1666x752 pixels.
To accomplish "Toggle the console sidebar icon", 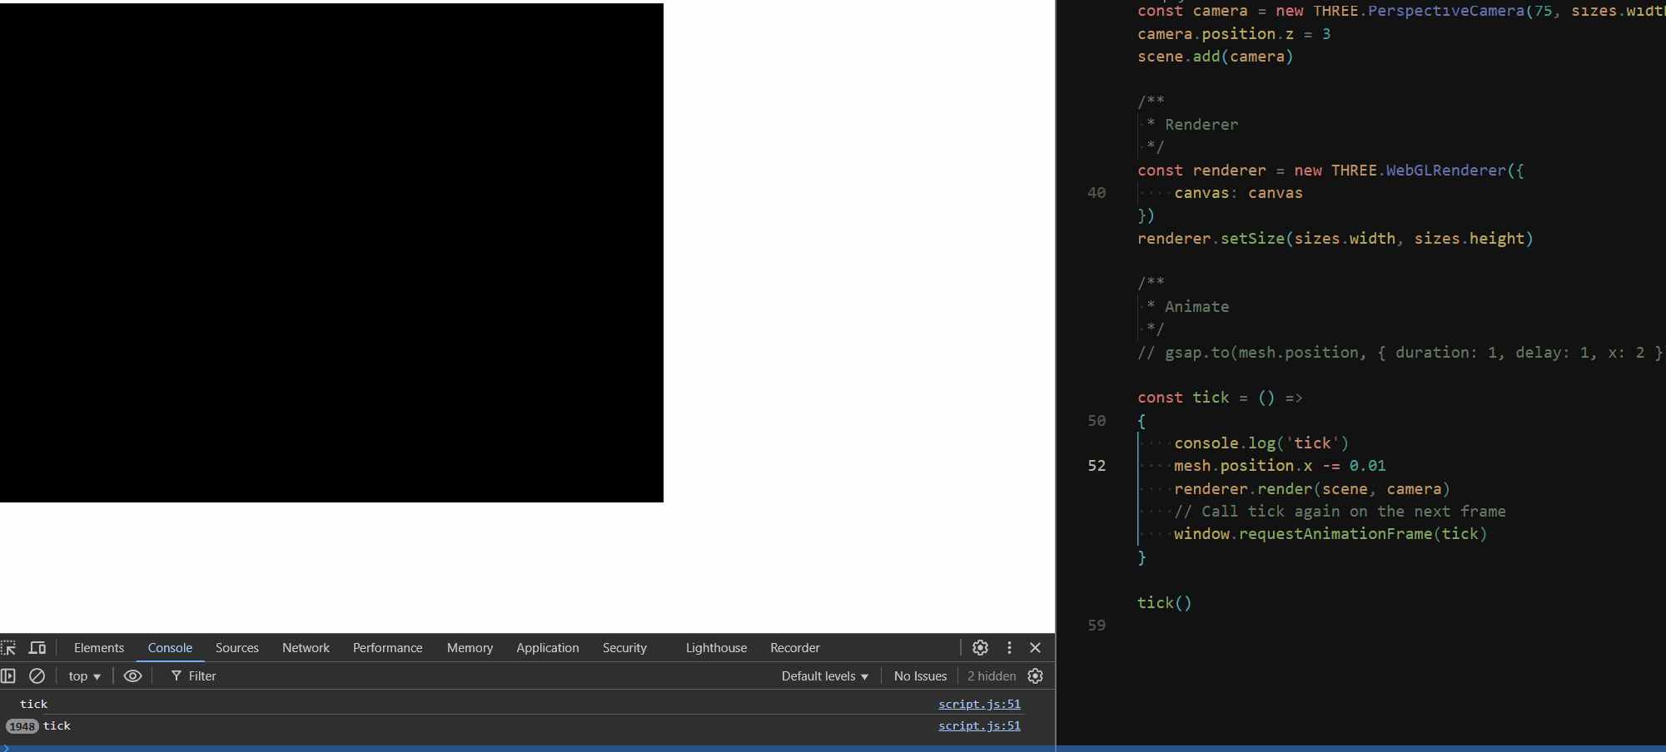I will (8, 676).
